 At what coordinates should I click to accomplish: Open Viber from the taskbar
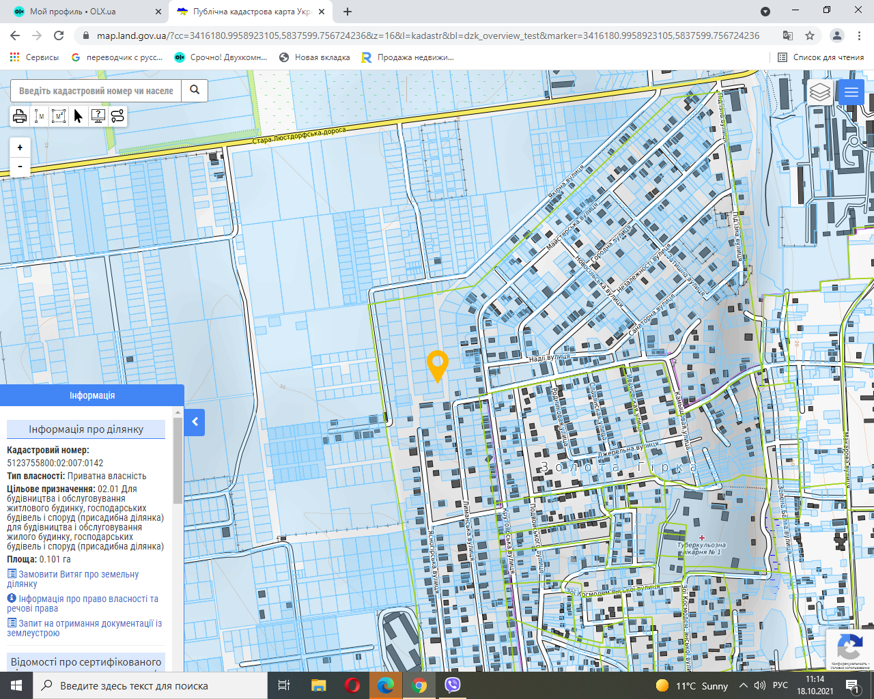[452, 685]
